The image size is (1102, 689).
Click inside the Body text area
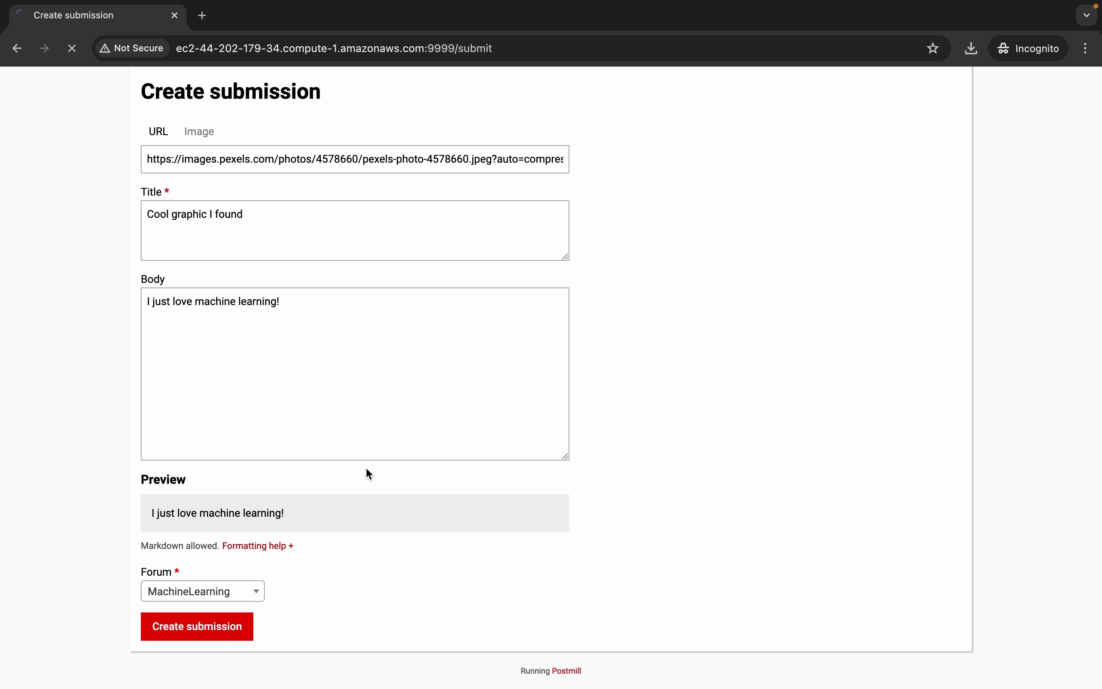pyautogui.click(x=355, y=374)
